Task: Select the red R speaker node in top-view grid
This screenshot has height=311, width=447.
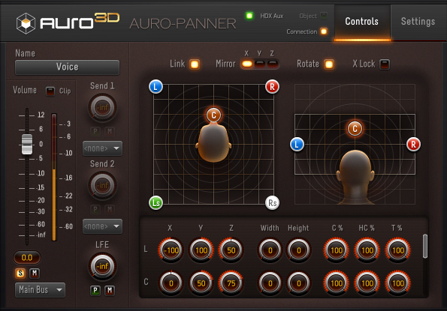Action: point(272,87)
